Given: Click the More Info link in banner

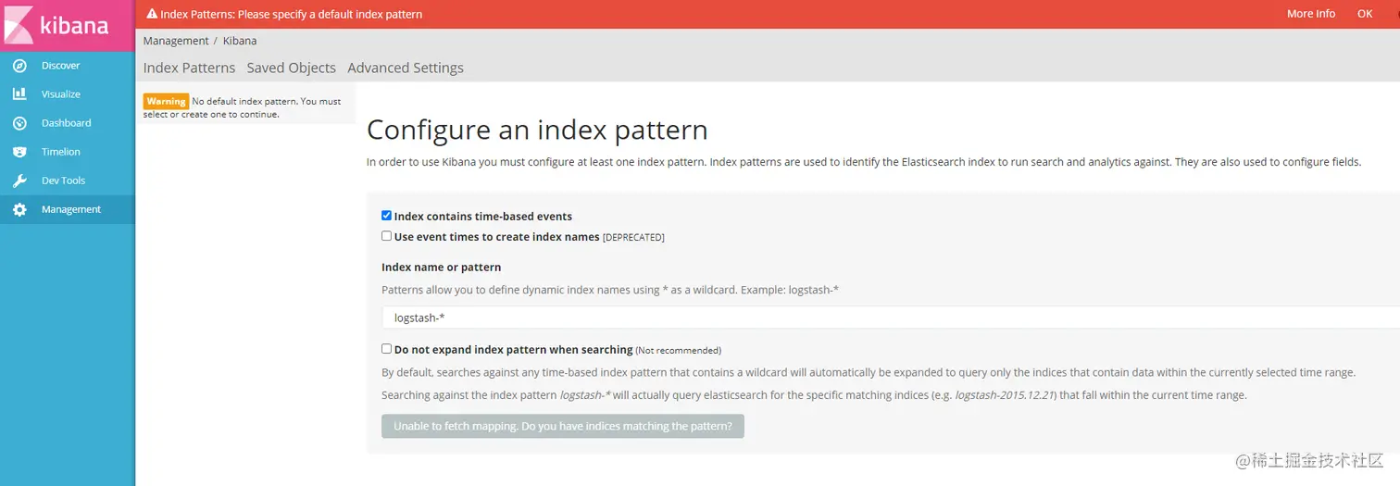Looking at the screenshot, I should coord(1311,14).
